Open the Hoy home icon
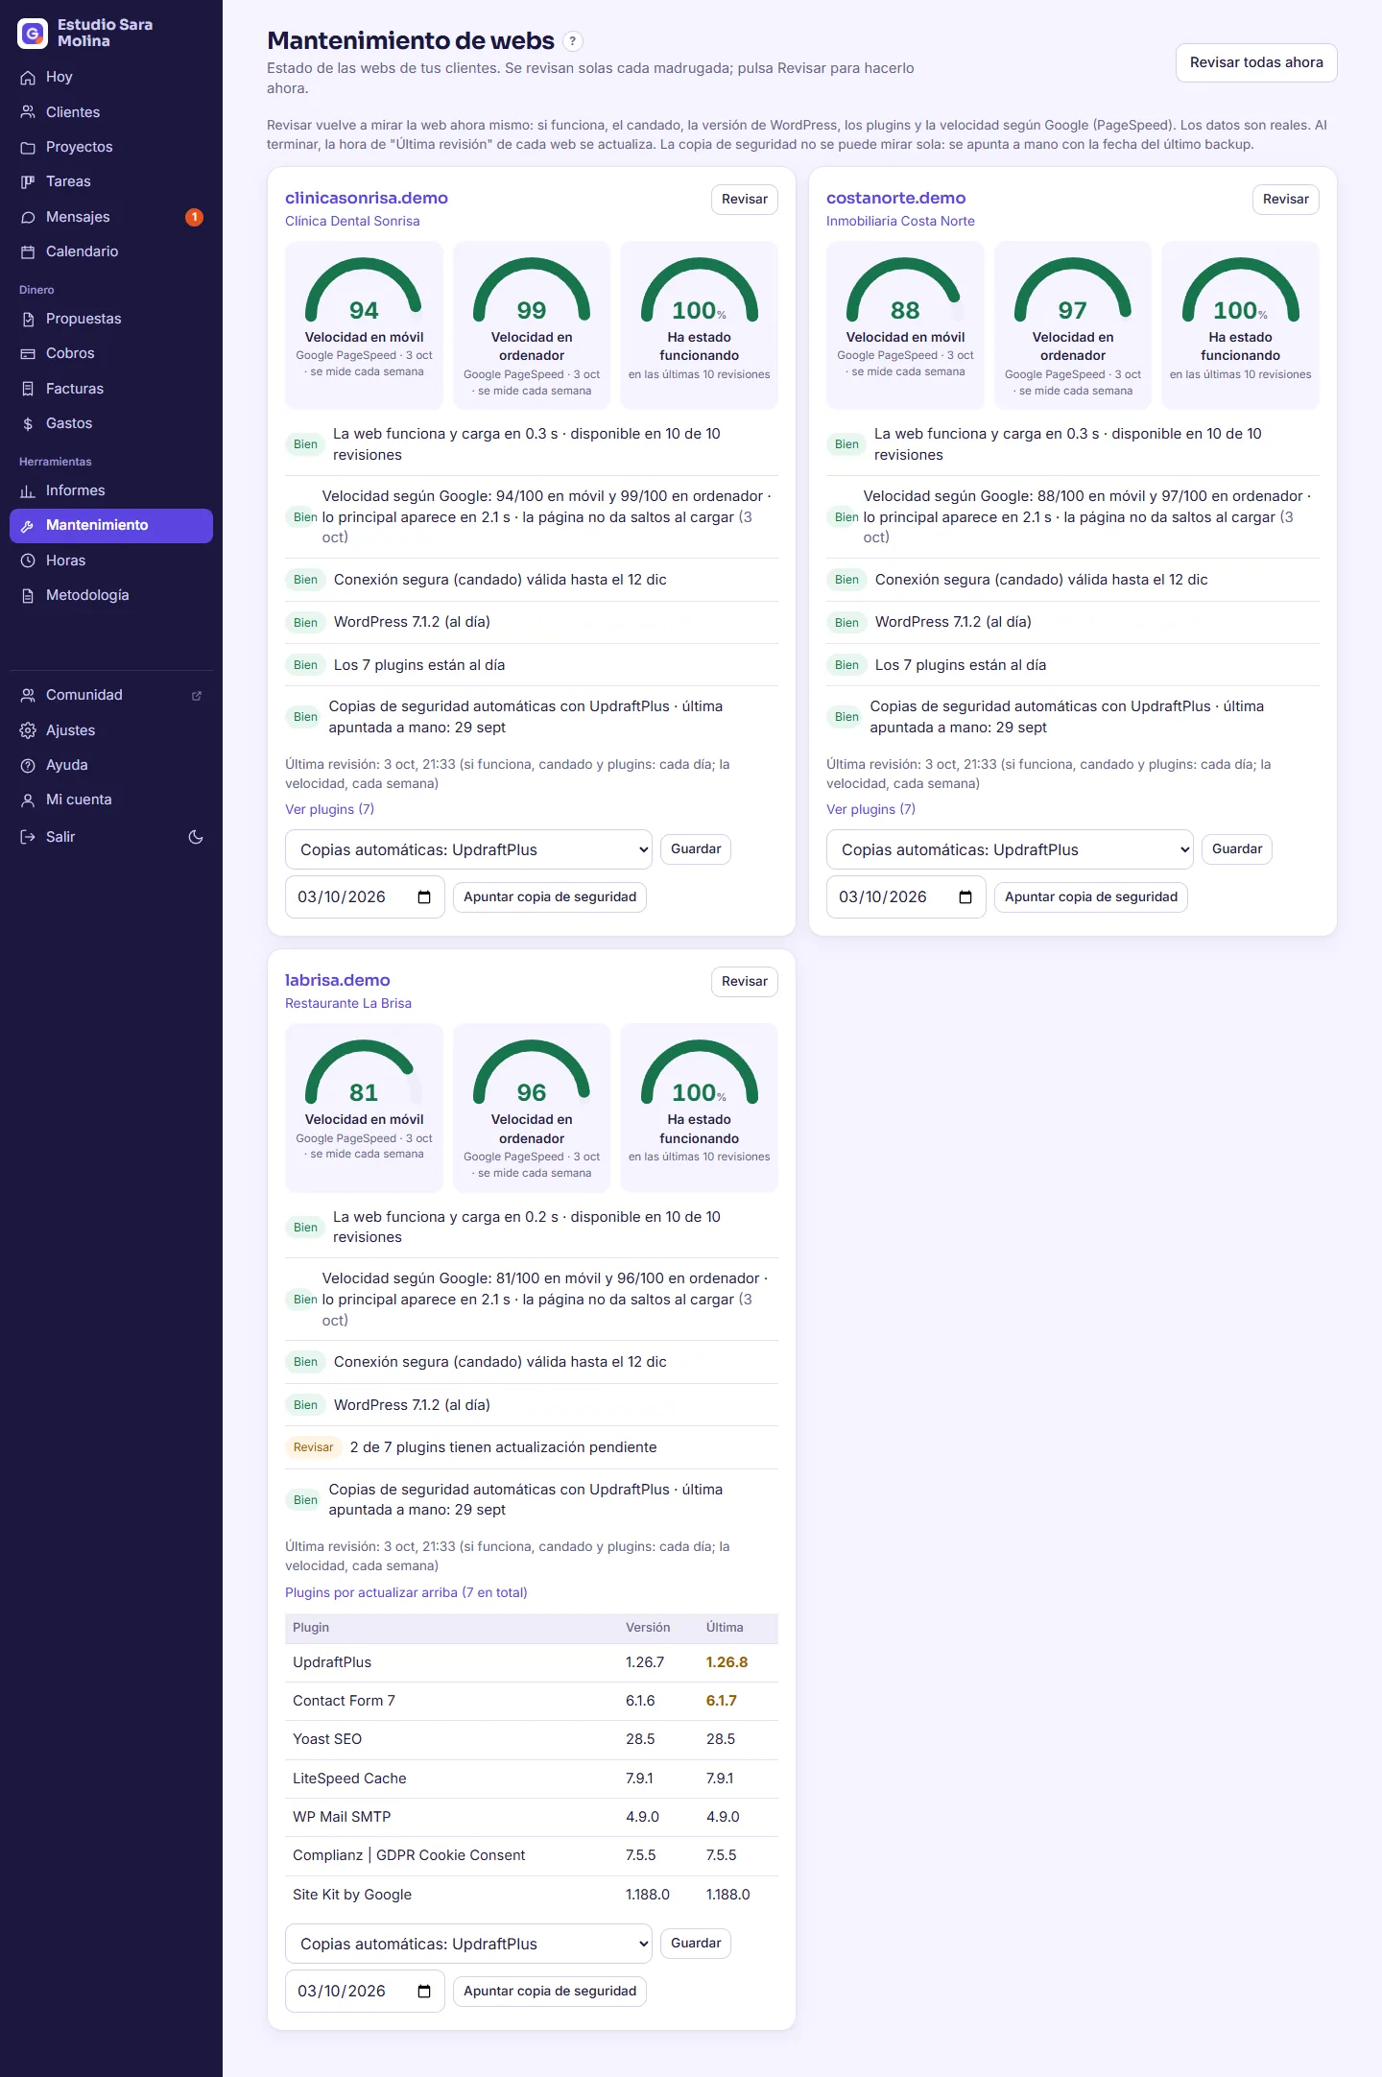 point(28,78)
